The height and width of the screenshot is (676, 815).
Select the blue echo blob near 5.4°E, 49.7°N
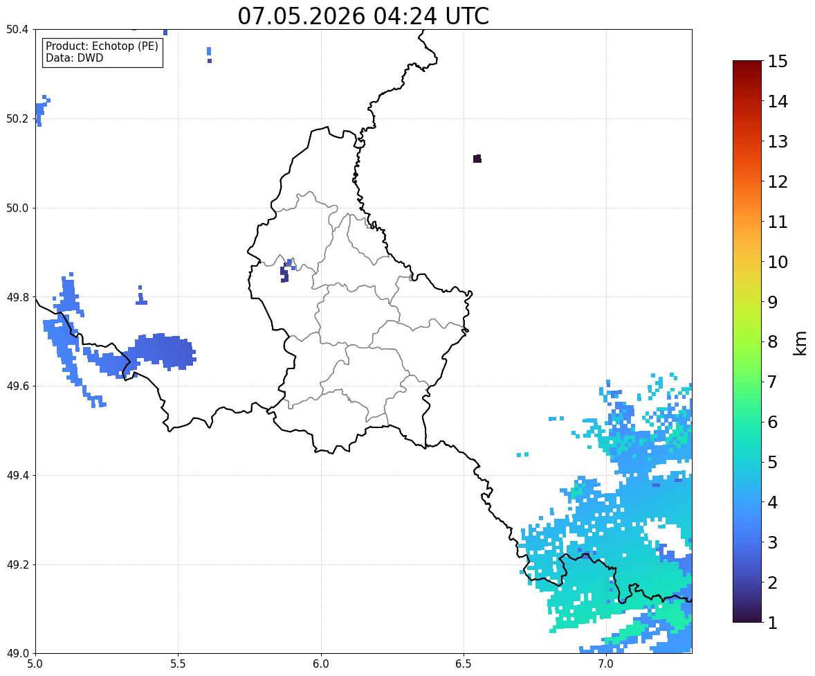tap(161, 351)
